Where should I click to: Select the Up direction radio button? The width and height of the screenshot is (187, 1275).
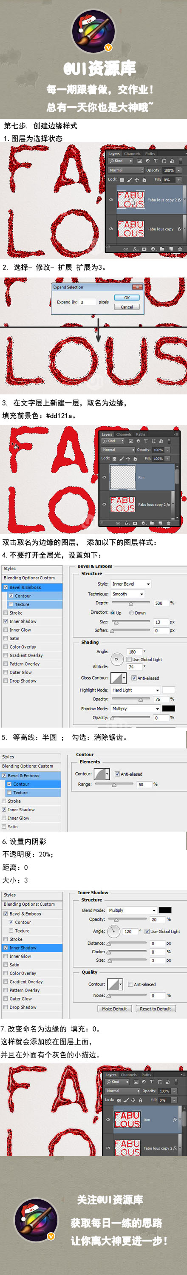[113, 613]
